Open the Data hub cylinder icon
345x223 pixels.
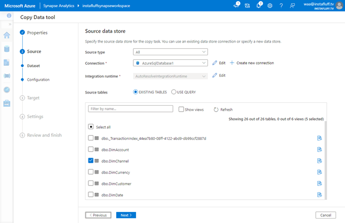point(7,49)
